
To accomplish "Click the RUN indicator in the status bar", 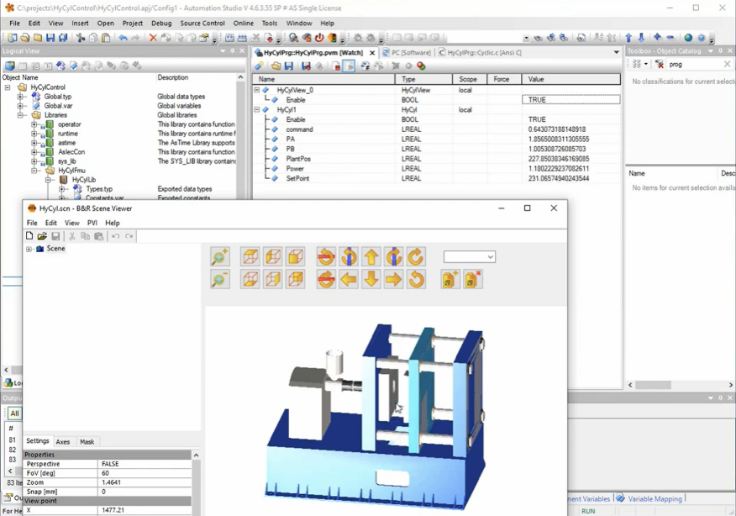I will [x=588, y=511].
